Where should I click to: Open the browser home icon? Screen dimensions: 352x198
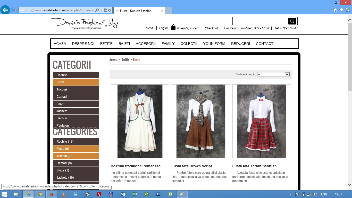pos(335,10)
